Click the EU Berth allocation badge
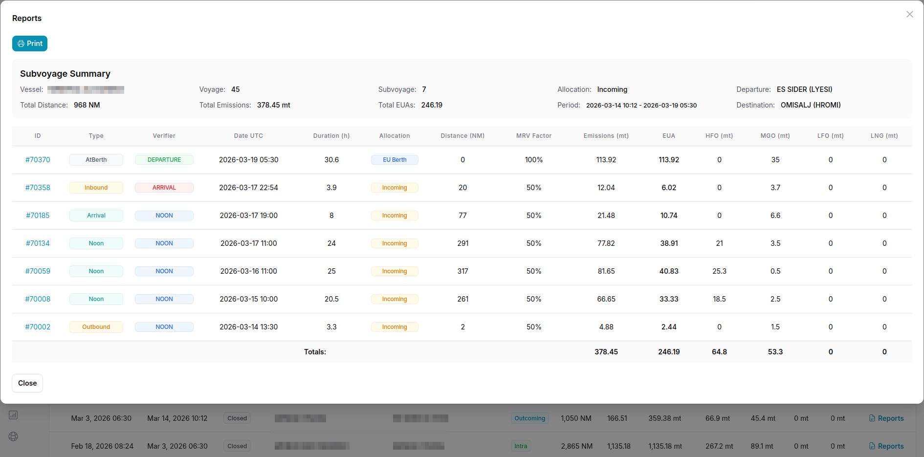Image resolution: width=924 pixels, height=457 pixels. tap(395, 160)
